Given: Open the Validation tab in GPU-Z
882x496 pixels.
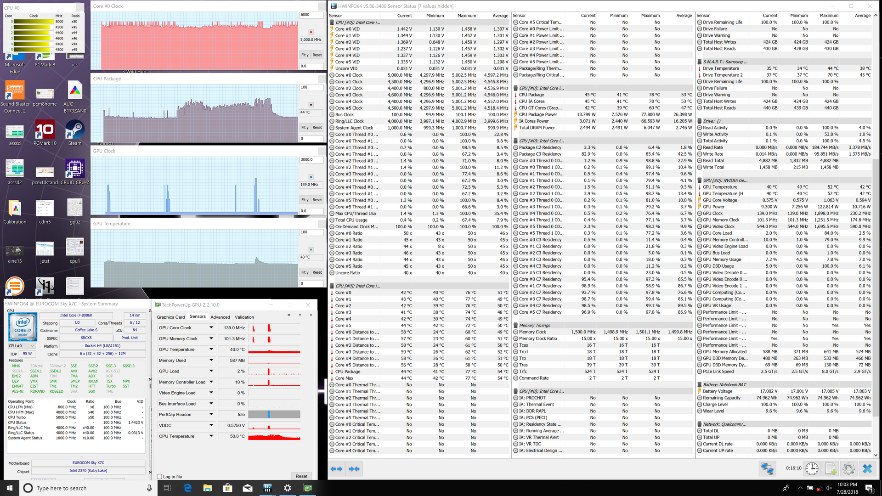Looking at the screenshot, I should [x=244, y=317].
